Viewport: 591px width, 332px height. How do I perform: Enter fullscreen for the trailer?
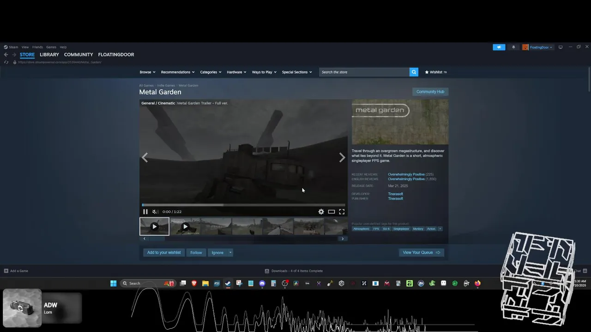pyautogui.click(x=342, y=212)
